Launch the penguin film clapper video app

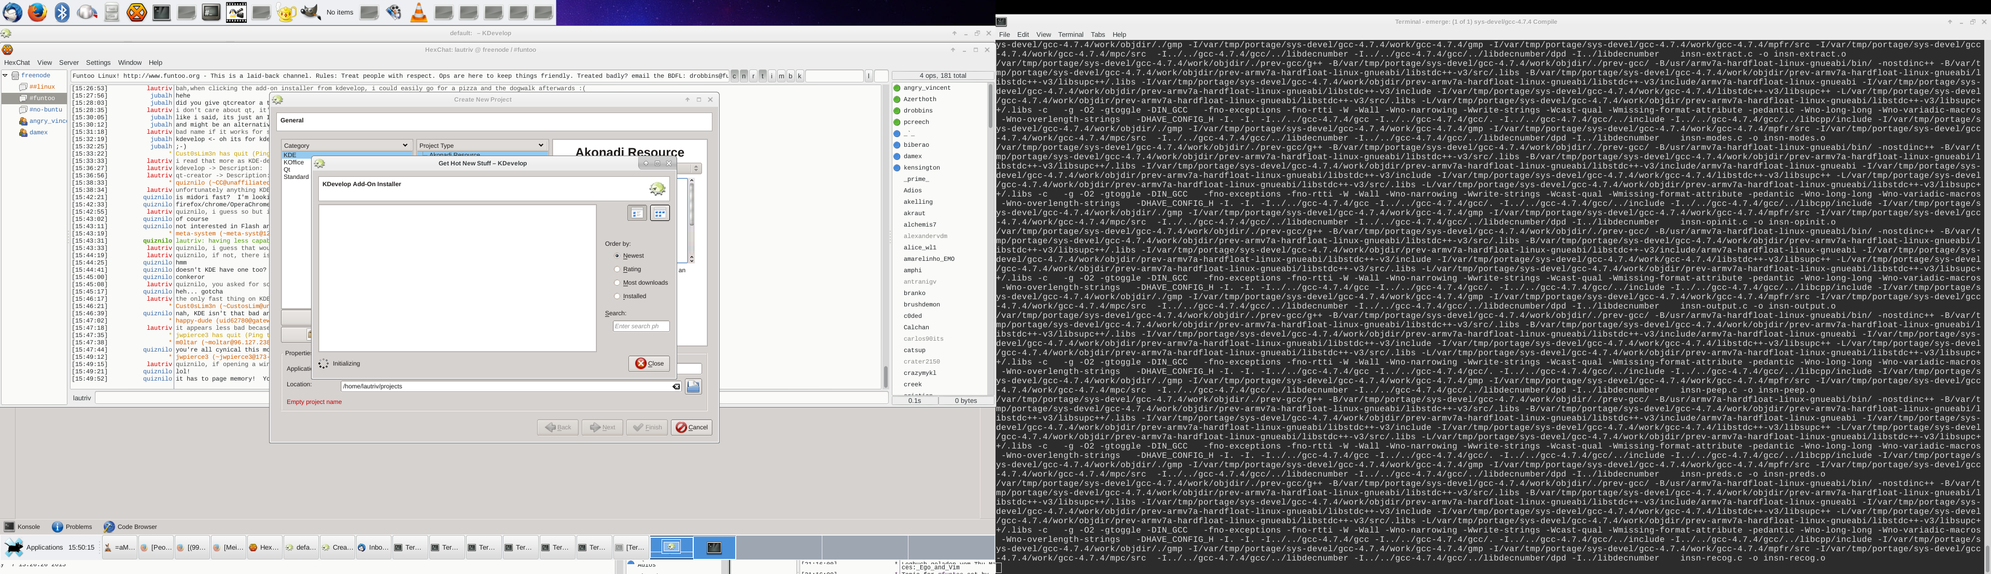tap(236, 12)
